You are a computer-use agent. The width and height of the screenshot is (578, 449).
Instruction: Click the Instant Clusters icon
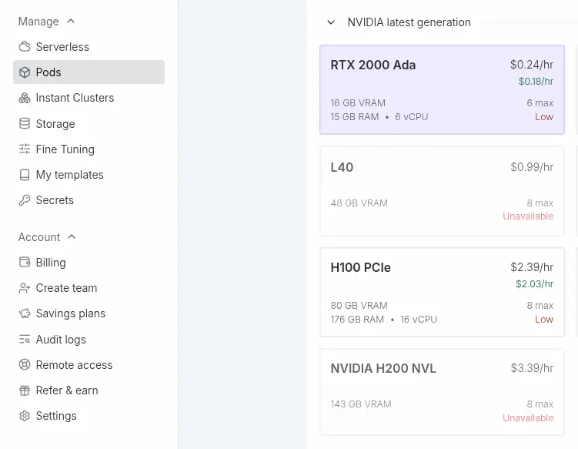[25, 98]
